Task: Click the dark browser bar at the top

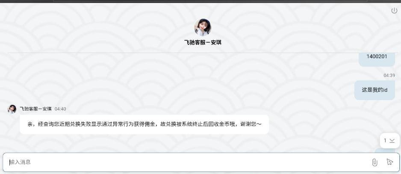Action: coord(200,1)
